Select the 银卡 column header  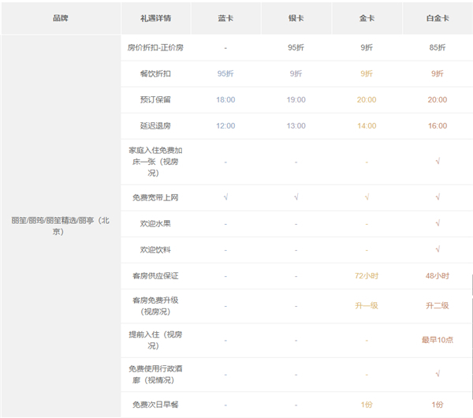296,17
